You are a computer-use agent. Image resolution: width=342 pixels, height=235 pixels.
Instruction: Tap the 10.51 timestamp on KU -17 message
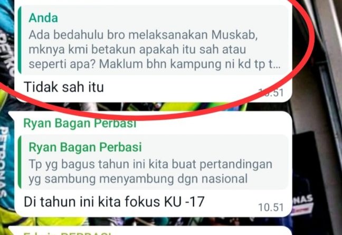click(271, 208)
